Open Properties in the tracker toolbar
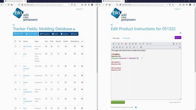The height and width of the screenshot is (110, 196). [45, 34]
